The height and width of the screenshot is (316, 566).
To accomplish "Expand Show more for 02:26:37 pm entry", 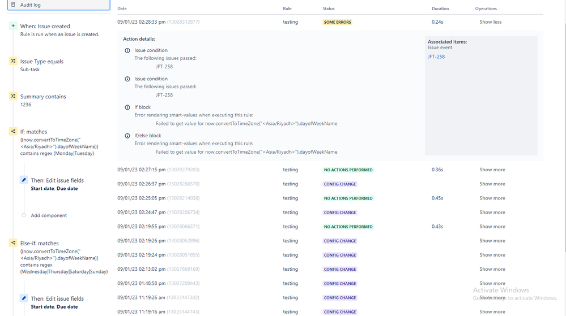I will pyautogui.click(x=492, y=184).
